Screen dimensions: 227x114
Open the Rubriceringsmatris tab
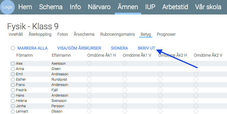(117, 34)
